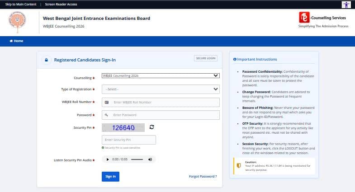The height and width of the screenshot is (192, 355).
Task: Click the key icon in the password field
Action: coord(106,115)
